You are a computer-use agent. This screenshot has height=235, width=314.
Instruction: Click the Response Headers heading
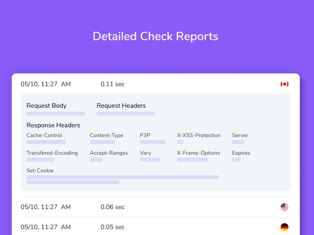[53, 125]
